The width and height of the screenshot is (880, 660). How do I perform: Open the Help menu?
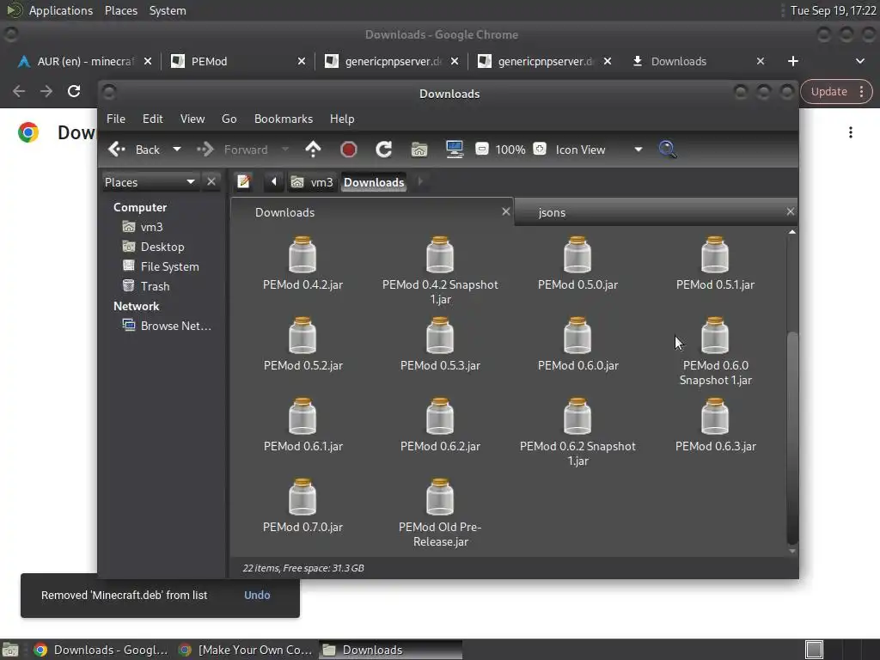pos(342,119)
